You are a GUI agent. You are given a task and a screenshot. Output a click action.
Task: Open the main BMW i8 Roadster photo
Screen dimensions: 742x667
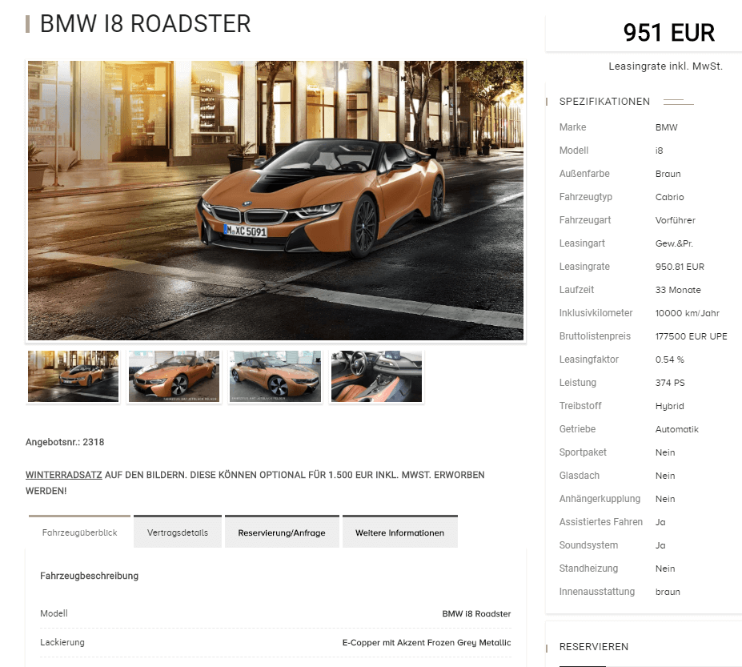[x=275, y=200]
